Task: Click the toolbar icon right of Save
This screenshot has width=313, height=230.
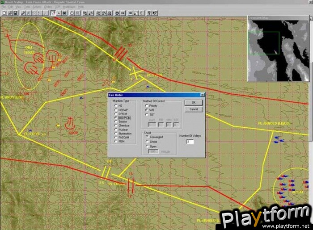Action: pos(23,13)
